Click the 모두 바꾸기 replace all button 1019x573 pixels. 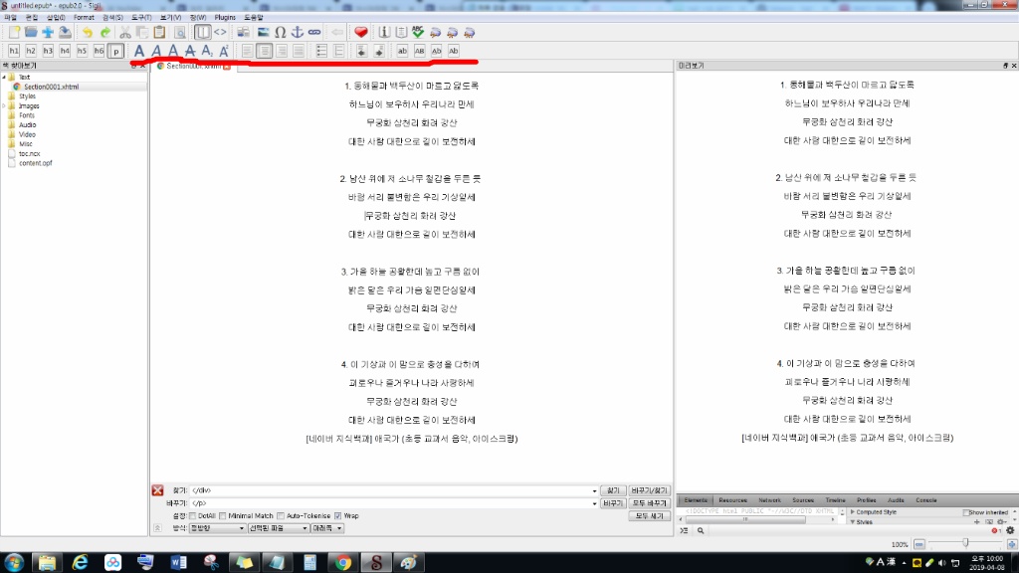pos(649,503)
